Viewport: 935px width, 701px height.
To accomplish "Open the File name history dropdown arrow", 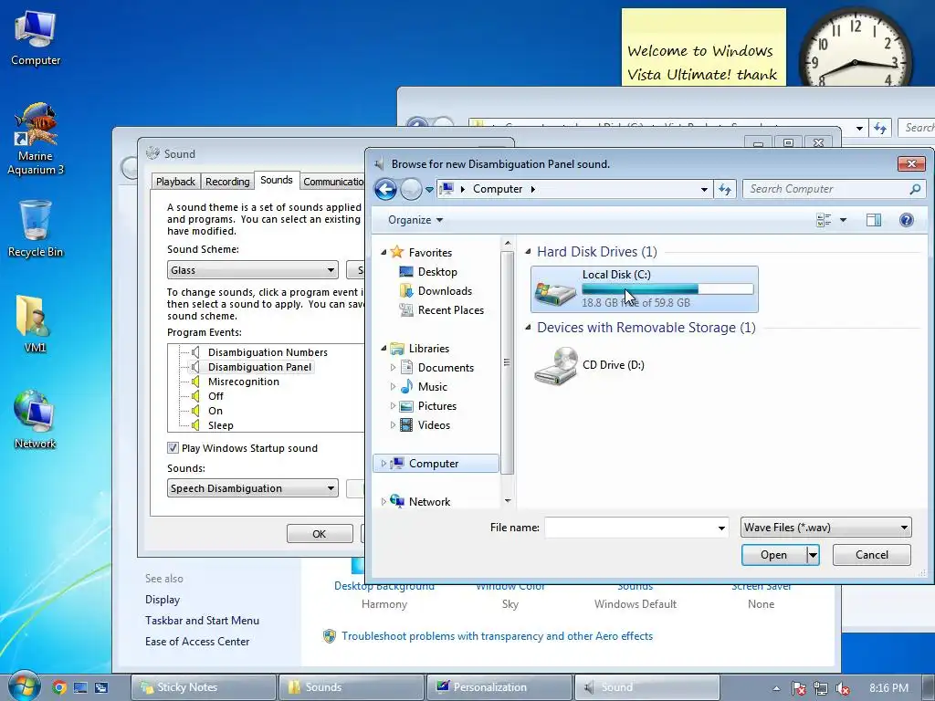I will (x=721, y=528).
